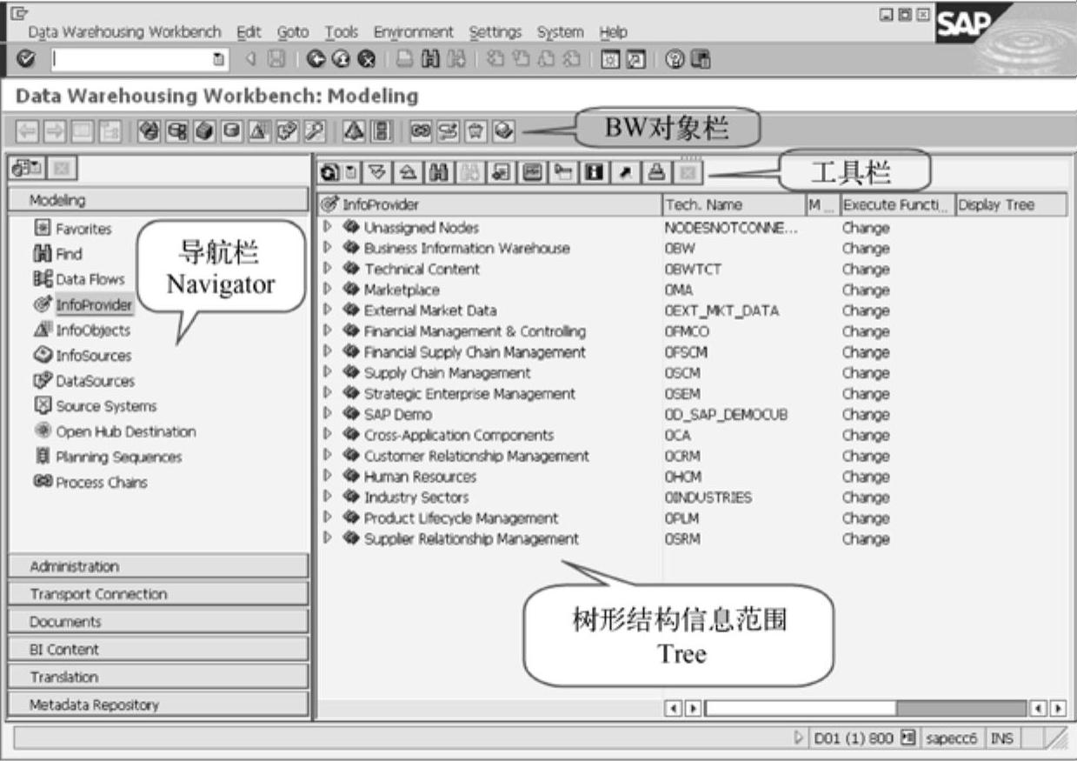The image size is (1077, 761).
Task: Expand the Business Information Warehouse node
Action: (x=328, y=247)
